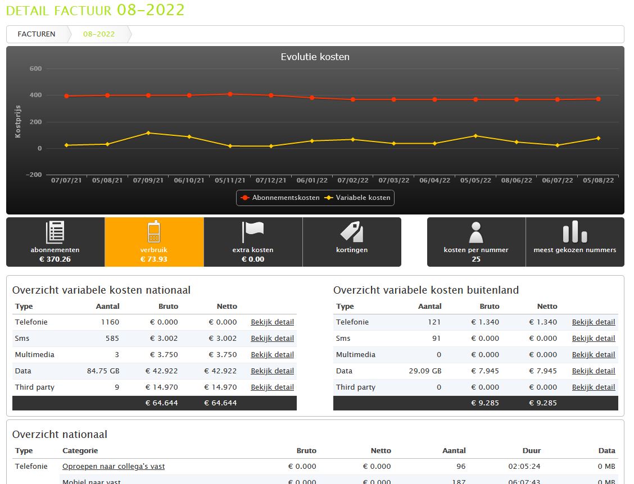Image resolution: width=634 pixels, height=484 pixels.
Task: View detail for national Third party
Action: pyautogui.click(x=272, y=387)
